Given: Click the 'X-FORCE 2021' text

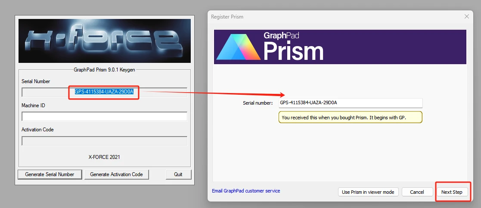Looking at the screenshot, I should coord(104,157).
